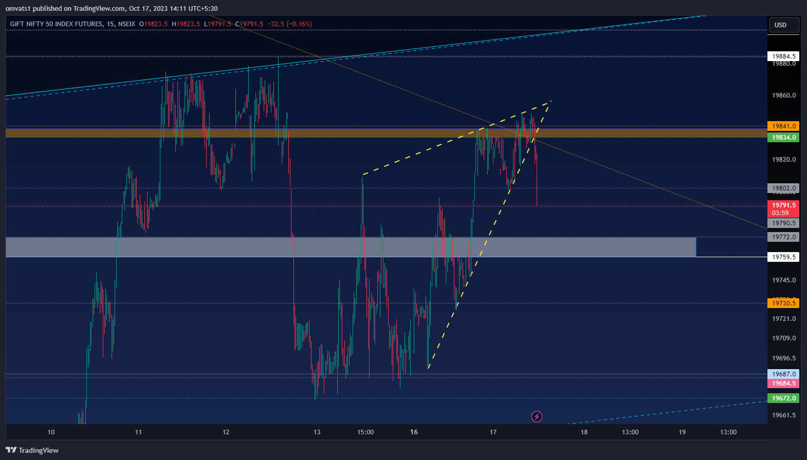Screen dimensions: 807x460
Task: Select the 19834.0 green price label
Action: point(783,138)
